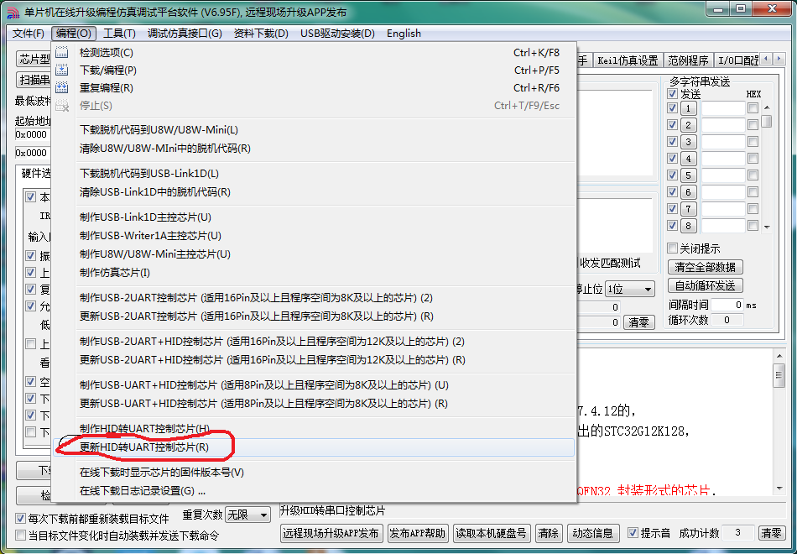Choose 下载脱机代码到USB-Link1D(L)
This screenshot has height=554, width=797.
(x=314, y=174)
